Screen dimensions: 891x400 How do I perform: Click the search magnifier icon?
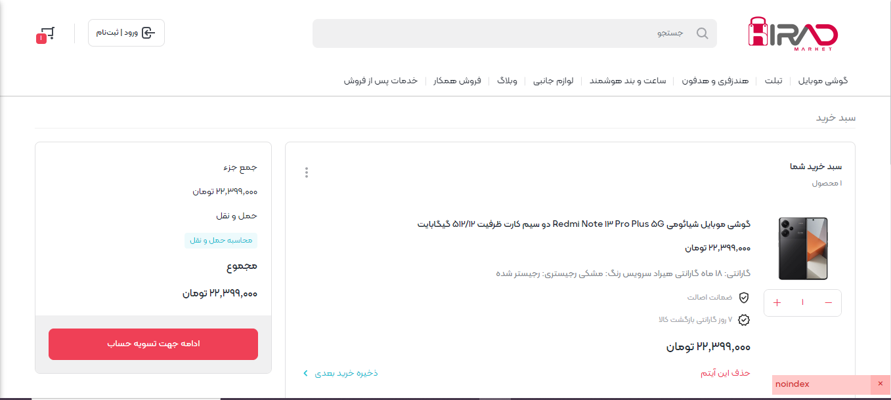point(702,33)
